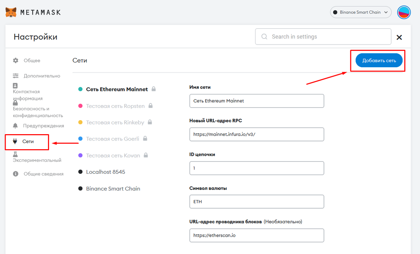Click the contact book icon
The image size is (420, 254).
pos(15,85)
